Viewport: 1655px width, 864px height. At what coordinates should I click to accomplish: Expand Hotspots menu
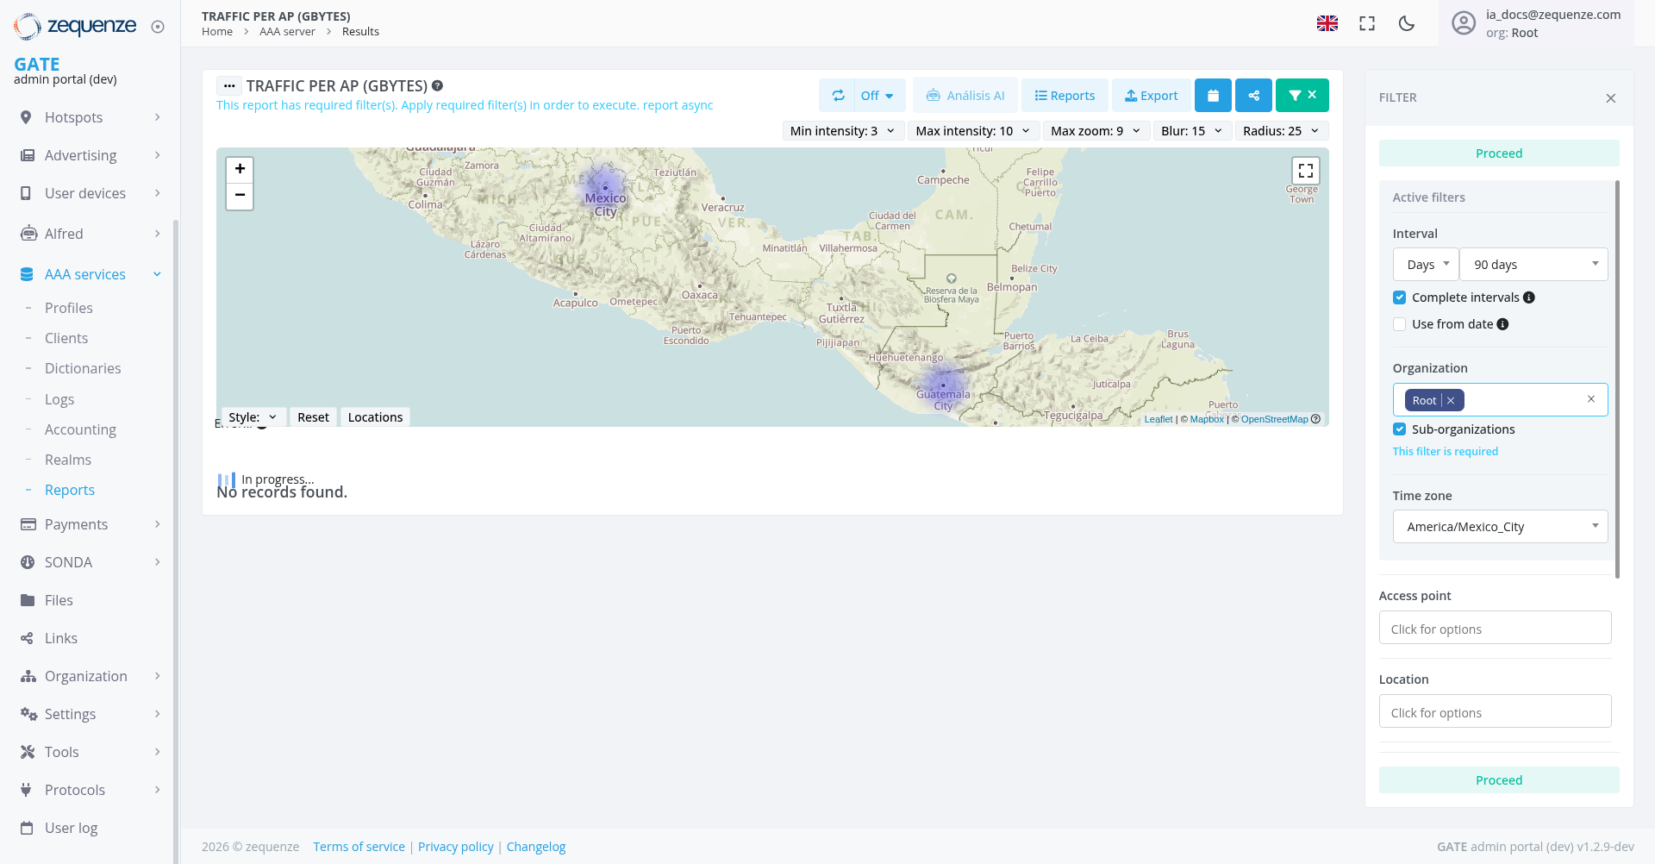[91, 117]
